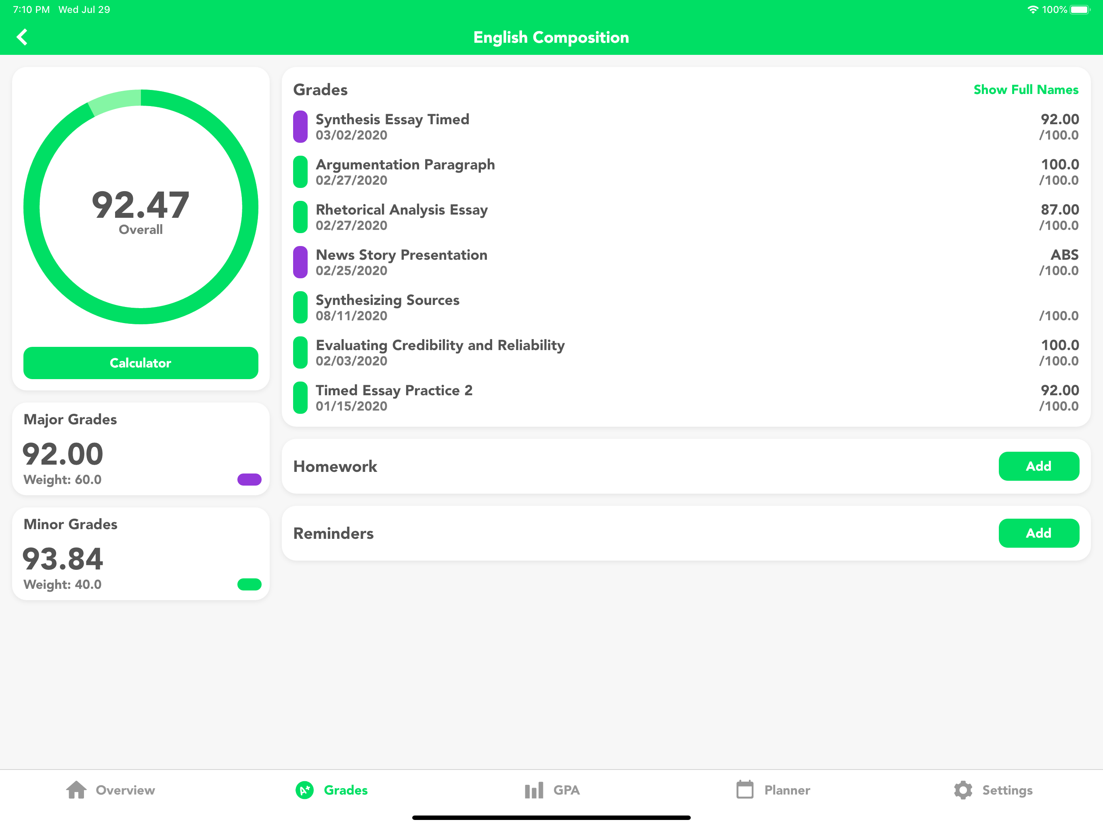This screenshot has height=826, width=1103.
Task: Open the Calculator button
Action: 140,363
